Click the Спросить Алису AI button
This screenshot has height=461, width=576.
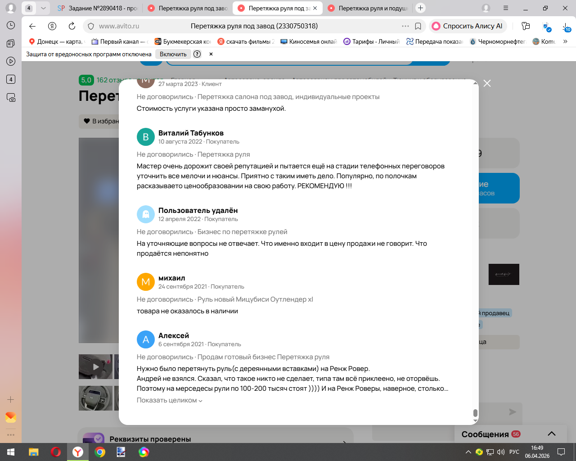click(x=468, y=26)
